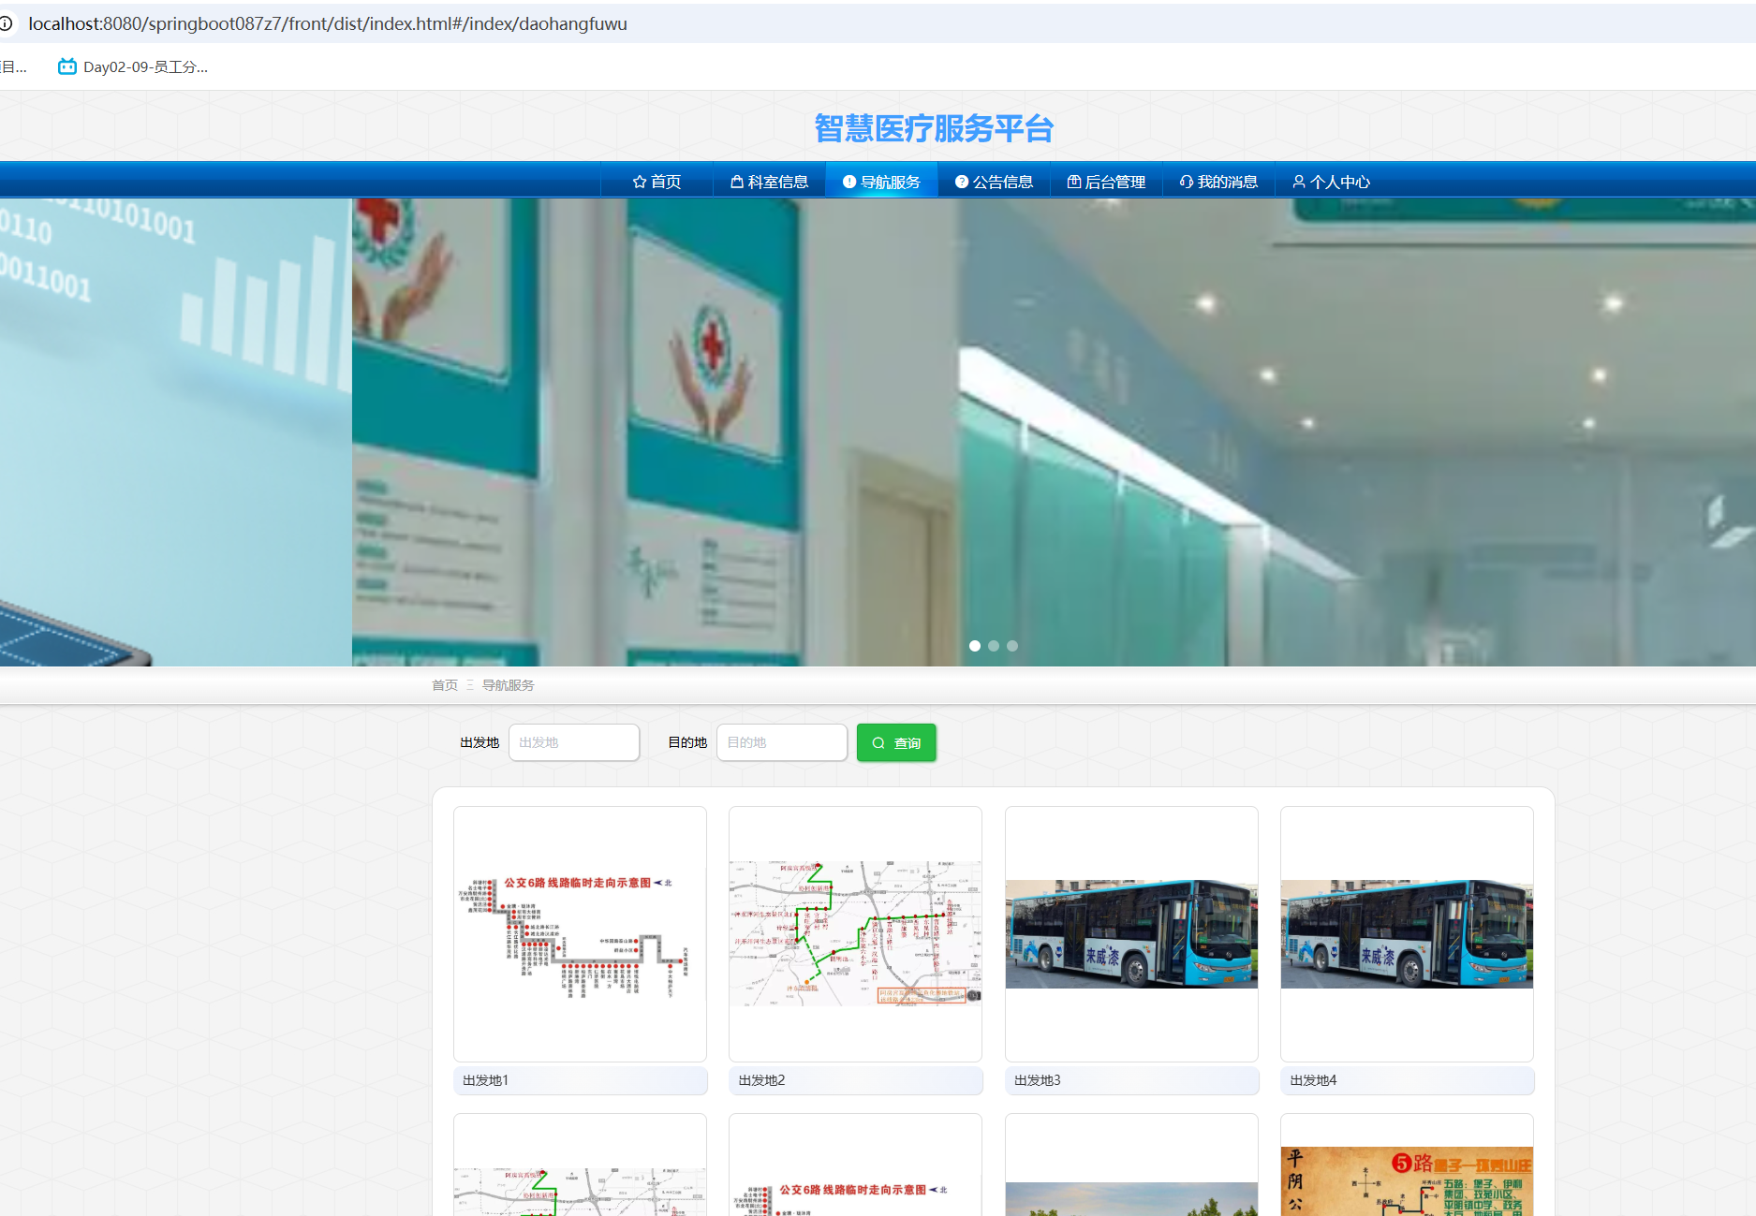Click 导航服务 in the breadcrumb
Viewport: 1756px width, 1216px height.
click(x=509, y=685)
